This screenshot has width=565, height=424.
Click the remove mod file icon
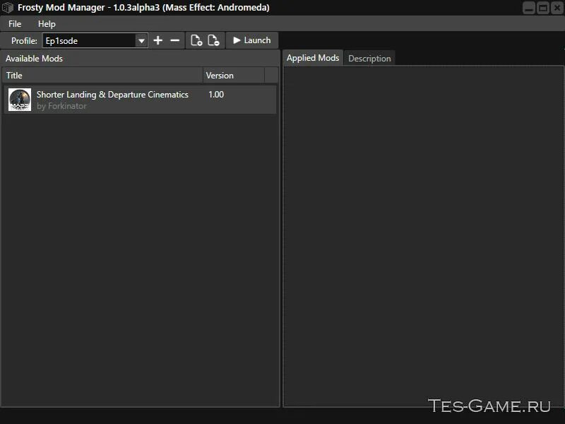[x=213, y=40]
